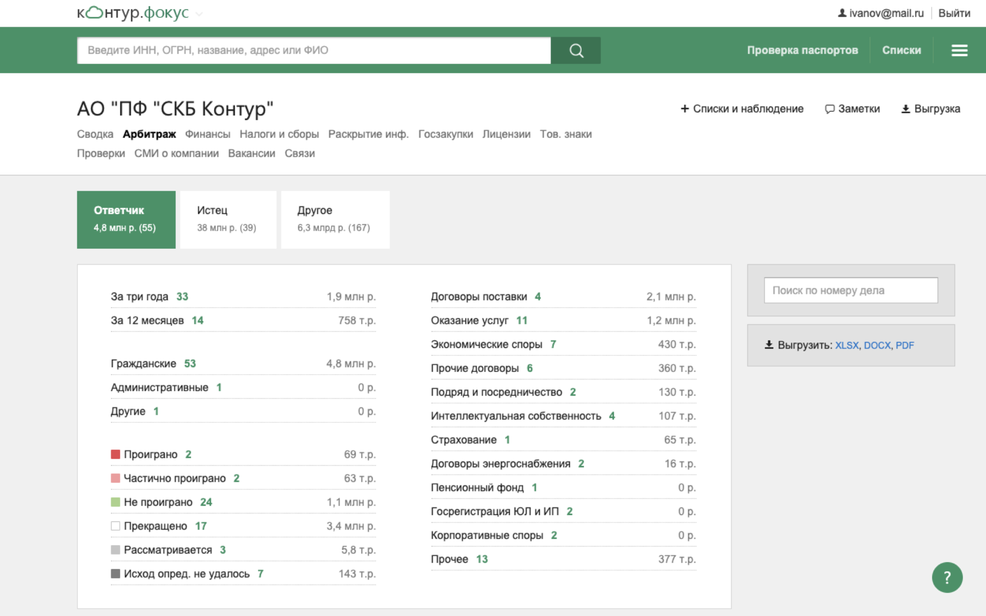Switch to the Истец tab
This screenshot has width=986, height=616.
(x=228, y=220)
